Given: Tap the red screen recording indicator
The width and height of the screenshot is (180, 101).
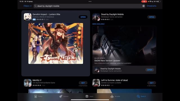Looking at the screenshot, I should 144,1.
